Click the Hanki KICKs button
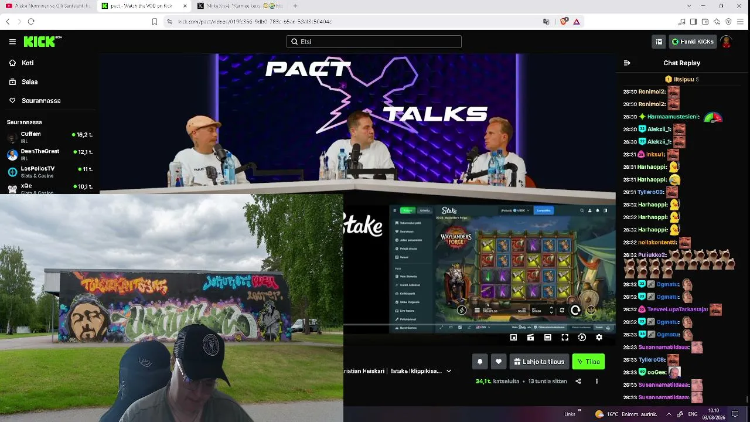The height and width of the screenshot is (422, 750). 693,42
